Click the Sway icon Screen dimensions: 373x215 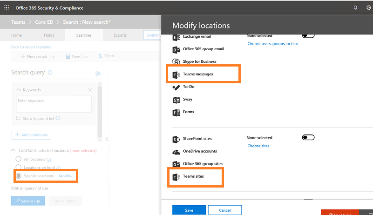pyautogui.click(x=176, y=100)
